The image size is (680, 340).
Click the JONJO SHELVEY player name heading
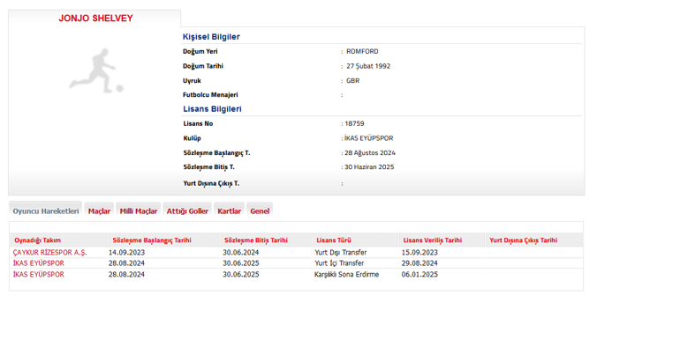pyautogui.click(x=96, y=18)
